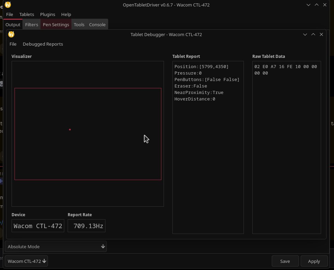This screenshot has width=334, height=270.
Task: Close the Tablet Debugger window
Action: [321, 34]
